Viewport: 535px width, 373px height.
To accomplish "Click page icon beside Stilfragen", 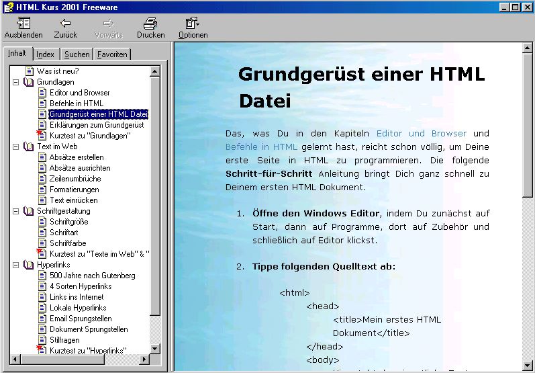I will (x=42, y=340).
